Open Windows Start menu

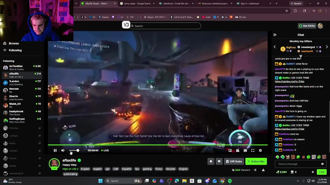point(100,181)
